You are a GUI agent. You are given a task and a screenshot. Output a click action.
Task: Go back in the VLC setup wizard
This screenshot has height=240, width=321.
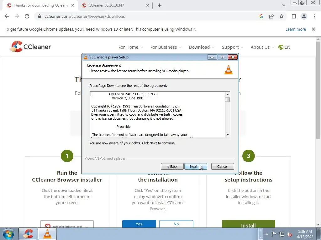pos(172,167)
